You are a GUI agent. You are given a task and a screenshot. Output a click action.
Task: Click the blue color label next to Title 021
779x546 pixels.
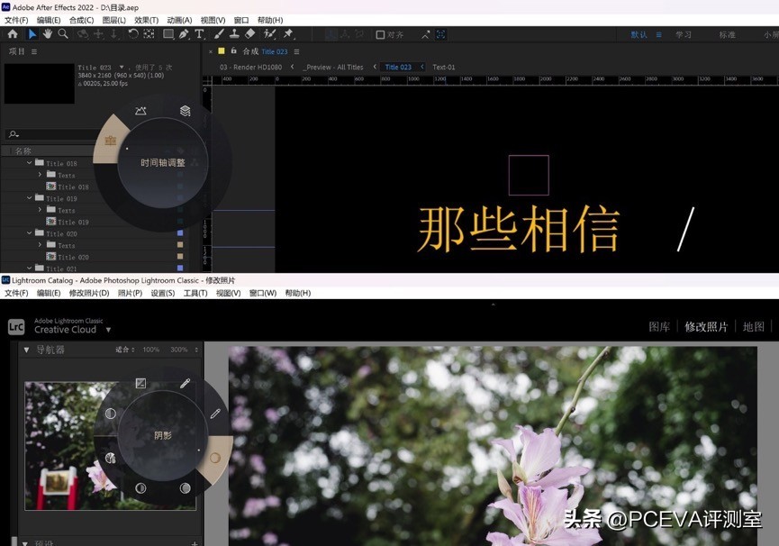point(179,268)
